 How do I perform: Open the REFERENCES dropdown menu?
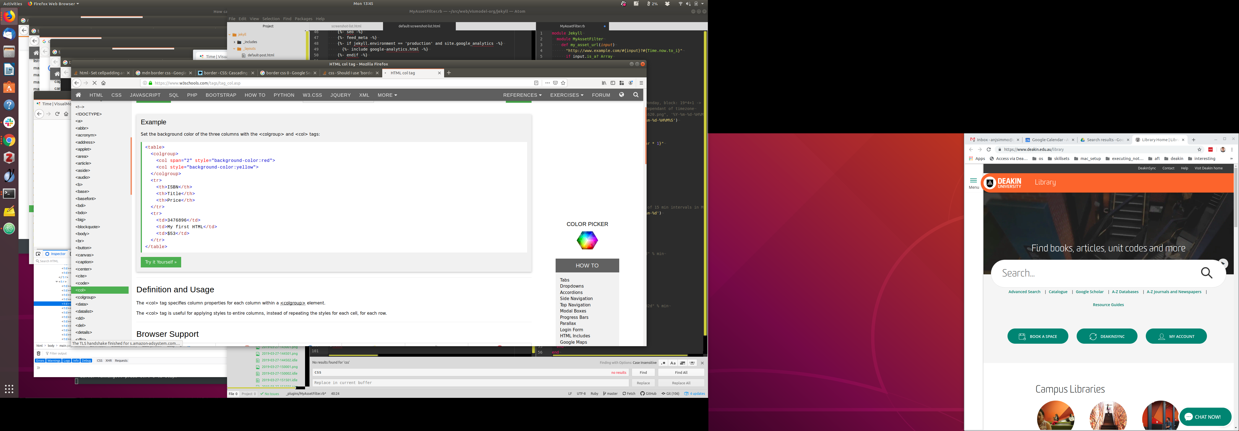coord(522,95)
